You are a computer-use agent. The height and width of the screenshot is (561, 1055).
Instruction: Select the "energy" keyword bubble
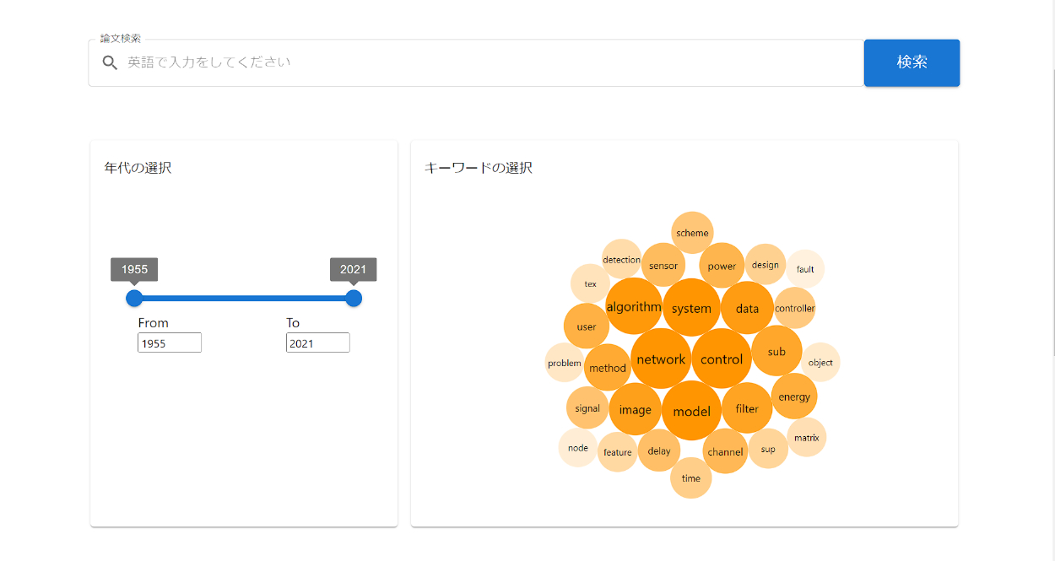[794, 396]
